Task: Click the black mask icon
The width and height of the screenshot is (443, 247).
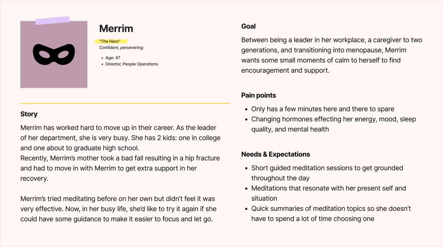Action: [54, 54]
